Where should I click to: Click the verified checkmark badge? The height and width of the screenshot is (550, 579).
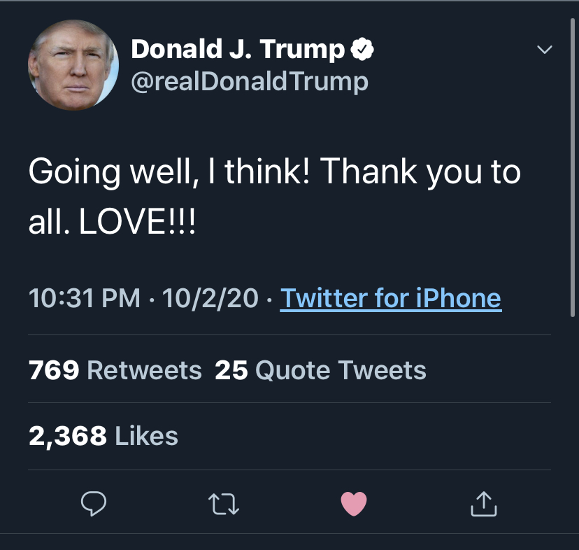coord(362,49)
